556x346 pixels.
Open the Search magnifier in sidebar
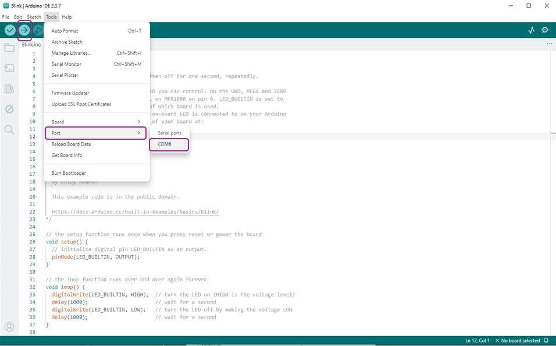(9, 130)
